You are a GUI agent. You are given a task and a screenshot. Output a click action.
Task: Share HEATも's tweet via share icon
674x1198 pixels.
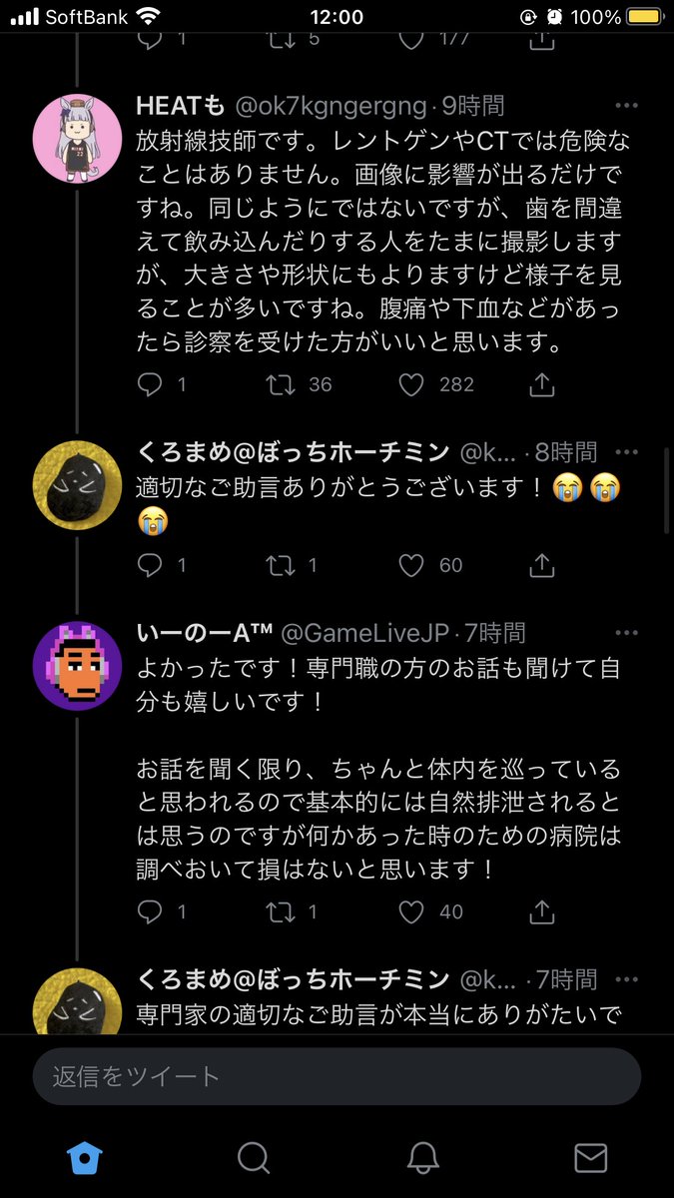(541, 384)
